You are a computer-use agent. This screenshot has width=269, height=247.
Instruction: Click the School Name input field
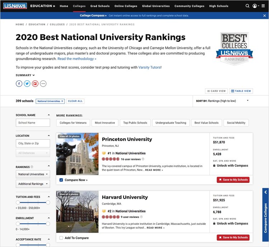tap(33, 123)
